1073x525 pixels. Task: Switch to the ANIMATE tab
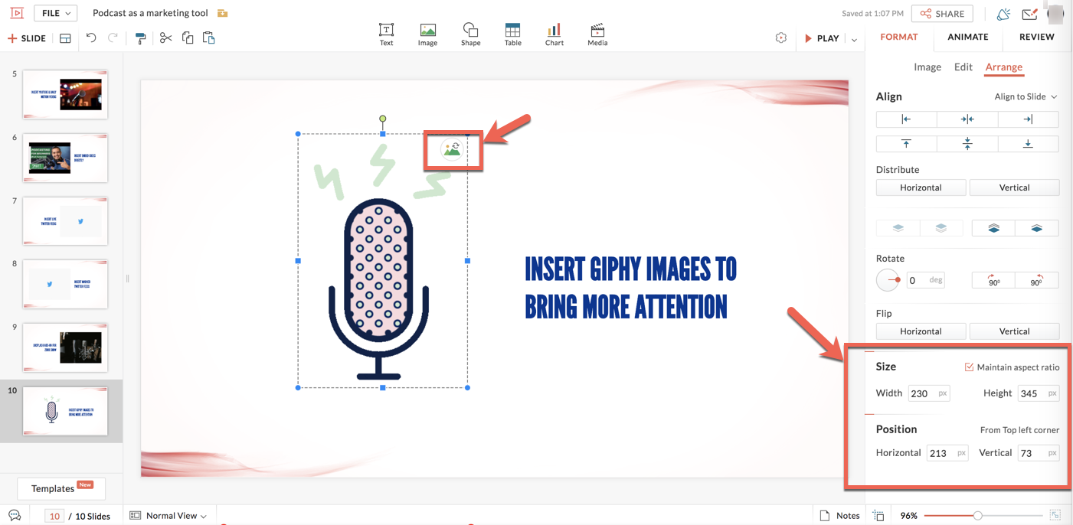tap(967, 37)
